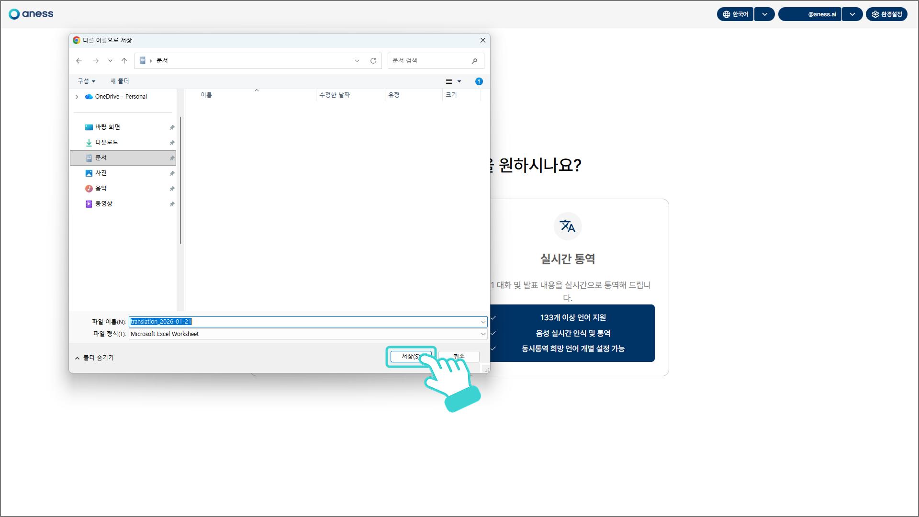
Task: Open the 한국어 language dropdown arrow
Action: point(764,14)
